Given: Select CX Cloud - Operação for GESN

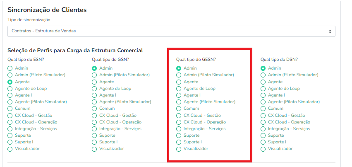Looking at the screenshot, I should [x=179, y=122].
